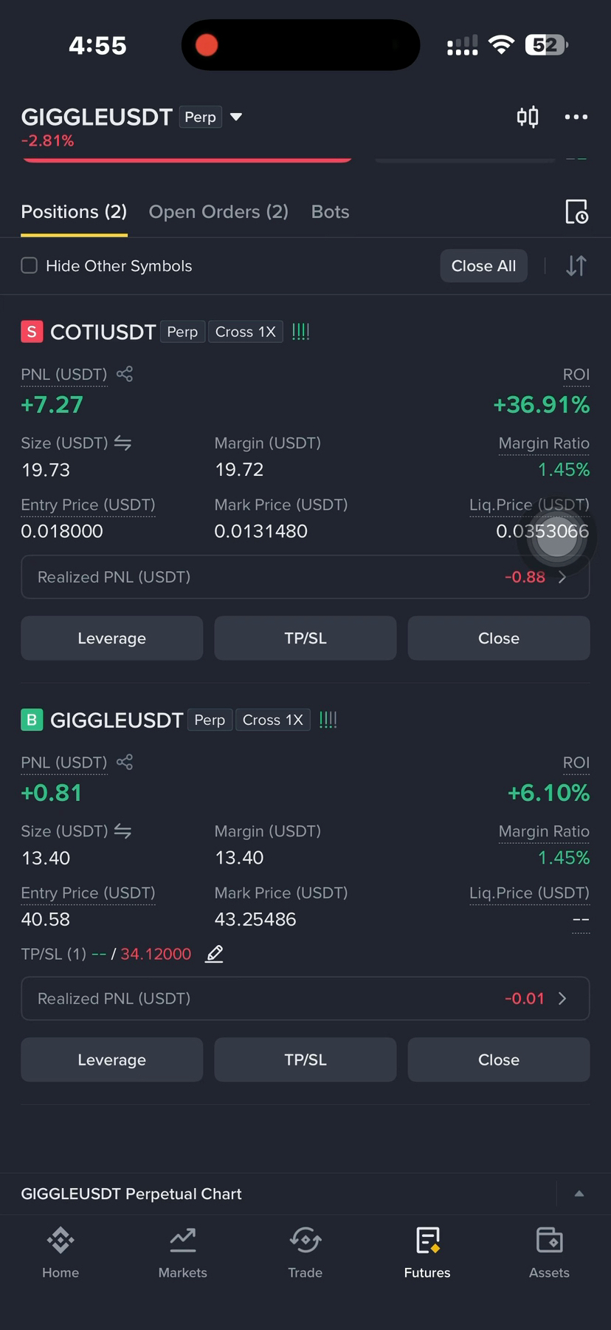
Task: Switch to the Bots tab
Action: click(x=330, y=212)
